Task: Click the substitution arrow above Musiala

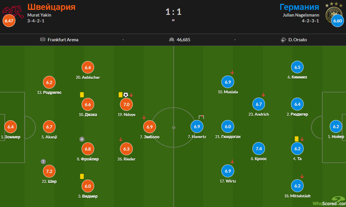Action: tap(232, 72)
